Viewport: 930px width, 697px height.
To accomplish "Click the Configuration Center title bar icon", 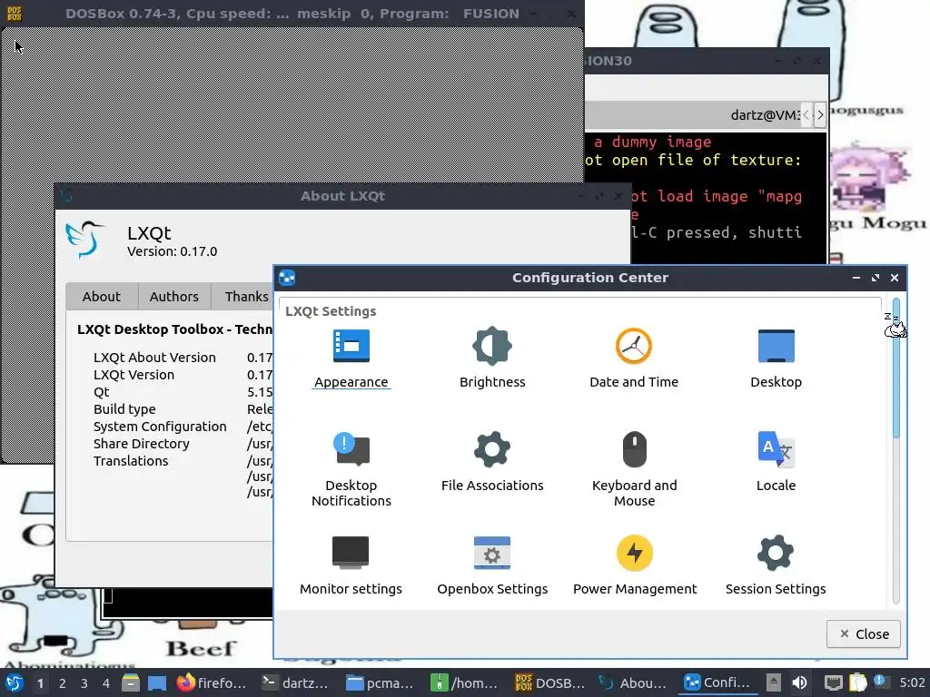I will pyautogui.click(x=287, y=278).
